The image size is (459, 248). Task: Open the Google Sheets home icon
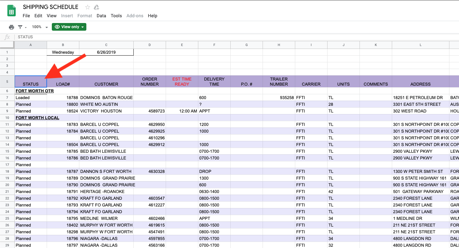pyautogui.click(x=12, y=11)
